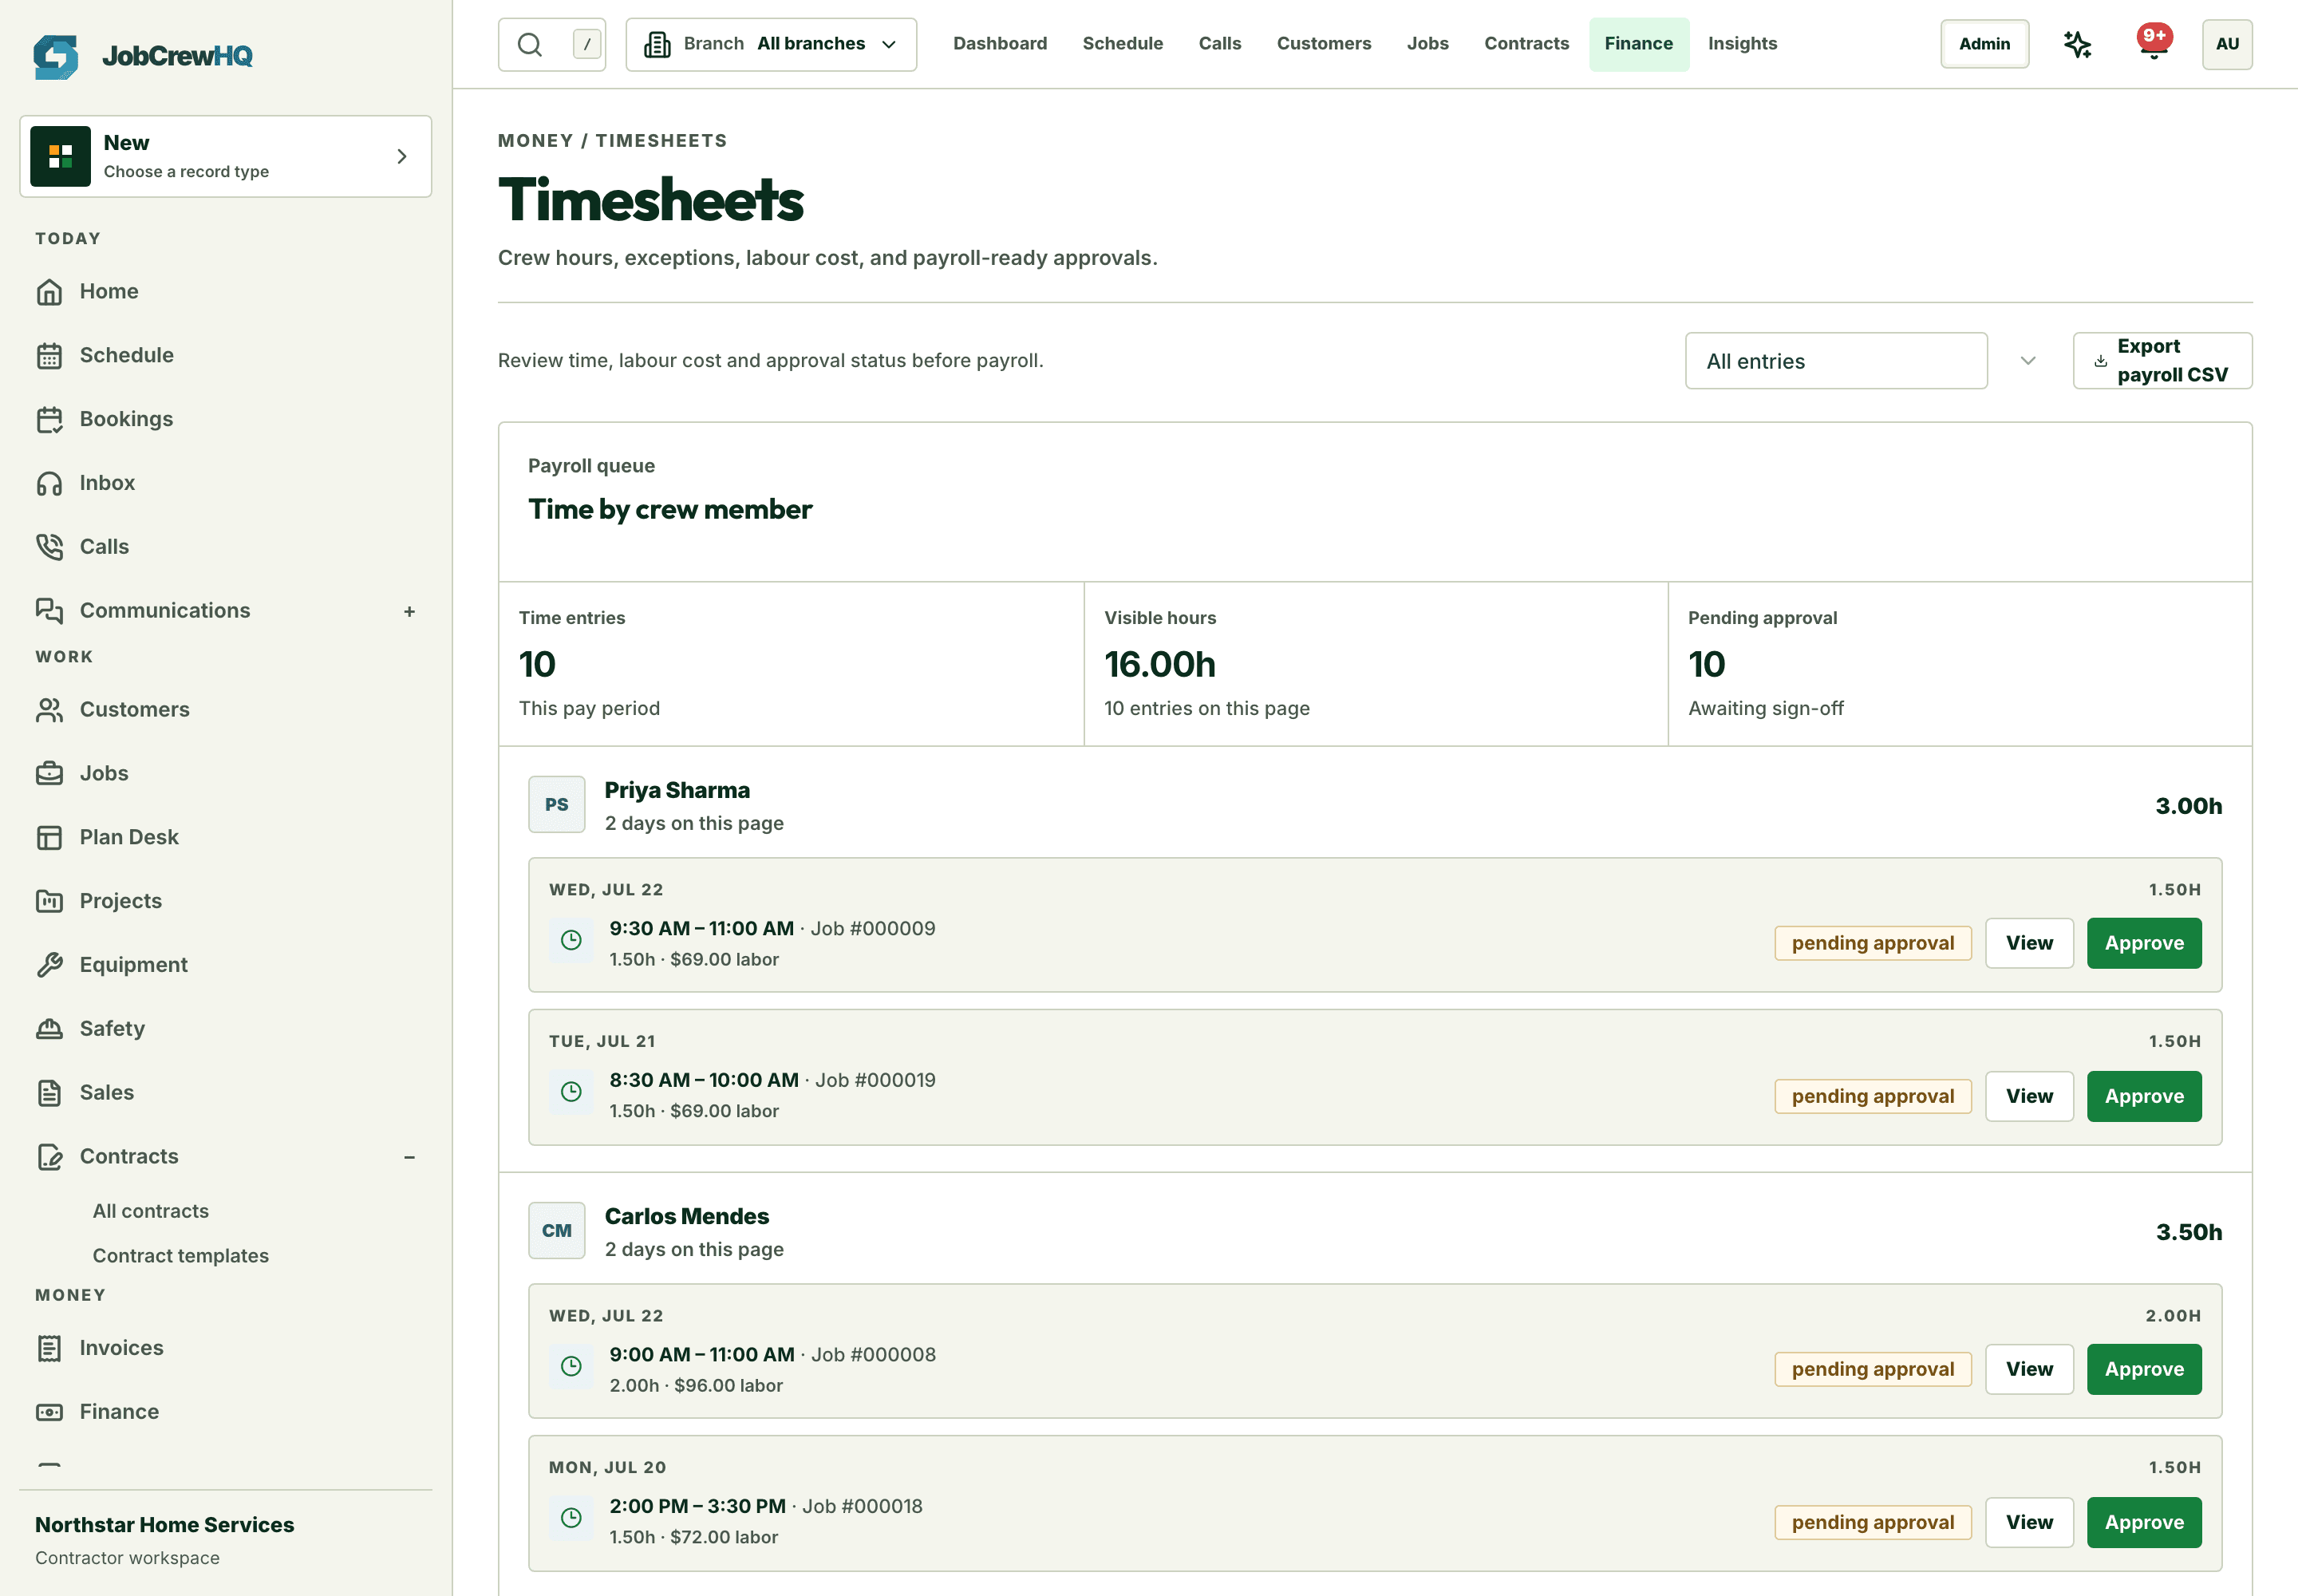This screenshot has width=2298, height=1596.
Task: Select the Finance top nav tab
Action: [x=1639, y=44]
